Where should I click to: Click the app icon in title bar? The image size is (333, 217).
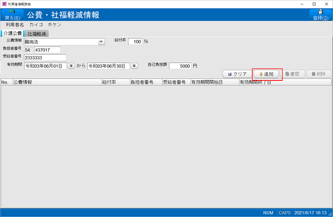(4, 4)
